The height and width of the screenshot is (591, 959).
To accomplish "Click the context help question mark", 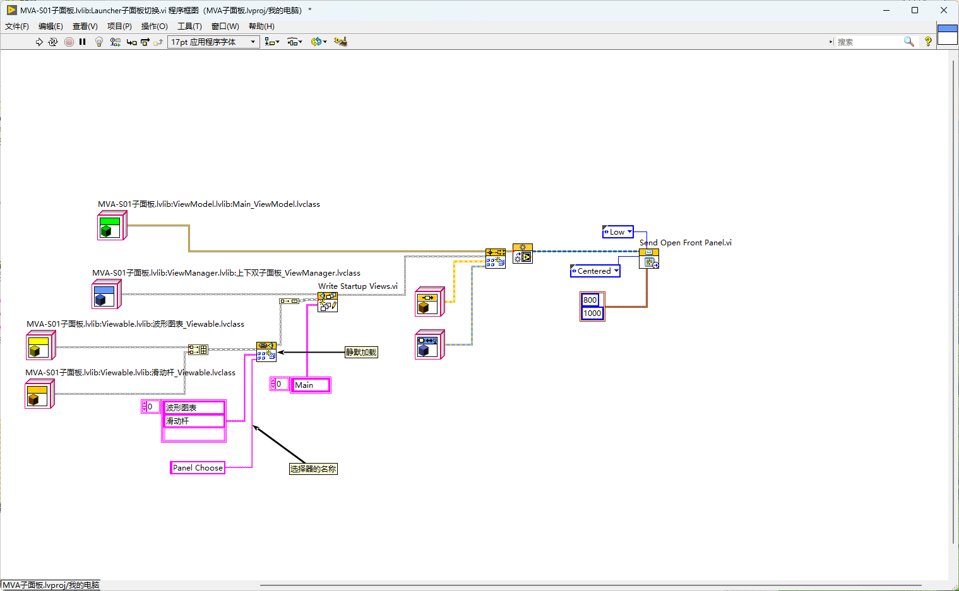I will click(x=928, y=42).
